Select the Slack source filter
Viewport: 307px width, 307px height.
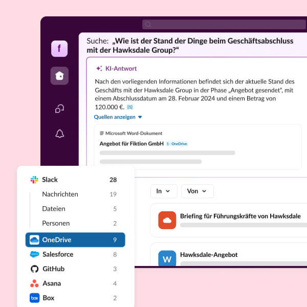click(x=75, y=180)
